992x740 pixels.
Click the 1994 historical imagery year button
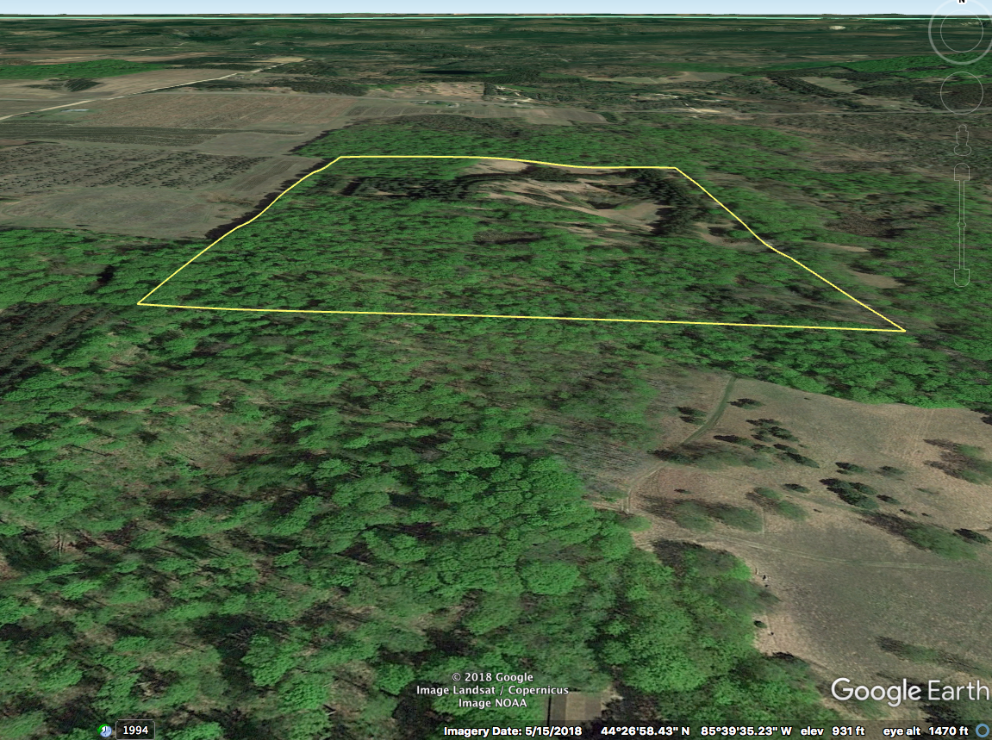click(135, 731)
